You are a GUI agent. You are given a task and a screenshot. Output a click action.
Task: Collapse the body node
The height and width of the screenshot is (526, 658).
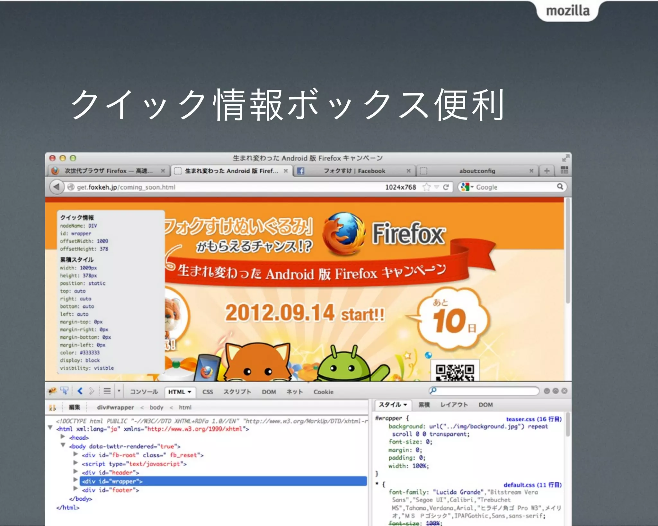point(63,445)
